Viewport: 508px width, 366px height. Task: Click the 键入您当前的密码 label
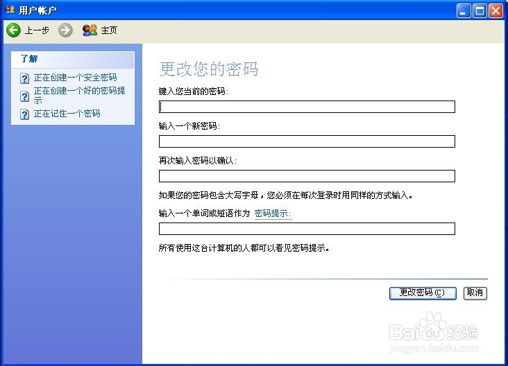[194, 91]
